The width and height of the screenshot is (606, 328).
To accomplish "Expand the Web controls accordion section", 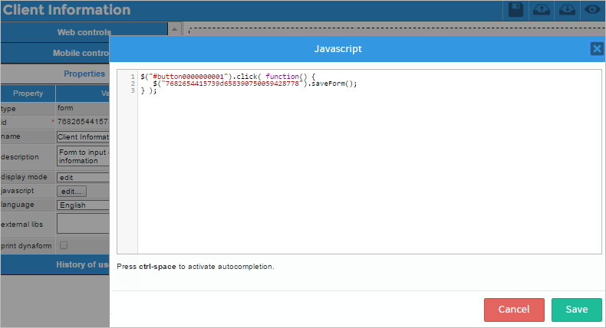I will coord(84,32).
